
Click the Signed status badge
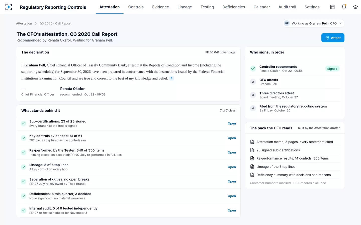click(332, 69)
